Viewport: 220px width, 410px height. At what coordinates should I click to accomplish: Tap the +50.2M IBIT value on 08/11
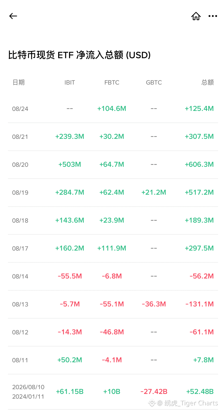click(70, 360)
